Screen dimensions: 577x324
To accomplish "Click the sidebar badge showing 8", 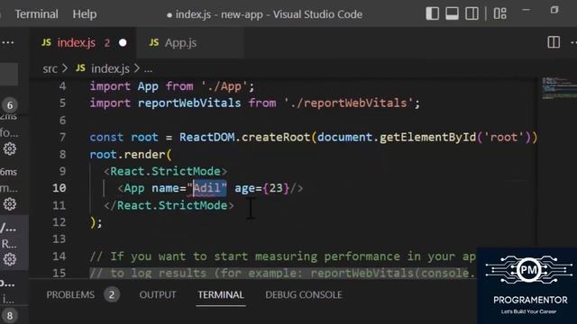I will 10,316.
